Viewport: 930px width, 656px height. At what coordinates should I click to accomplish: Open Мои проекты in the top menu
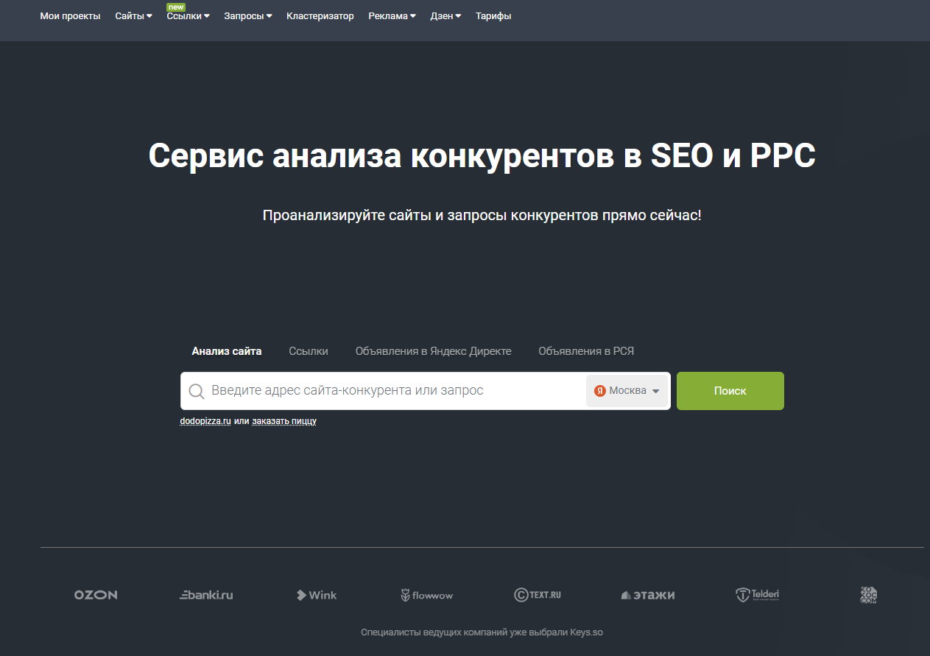(x=70, y=16)
